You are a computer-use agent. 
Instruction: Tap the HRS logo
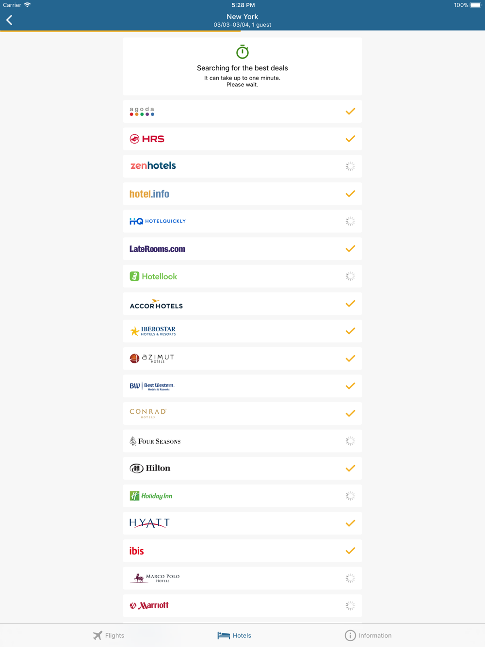pos(147,139)
